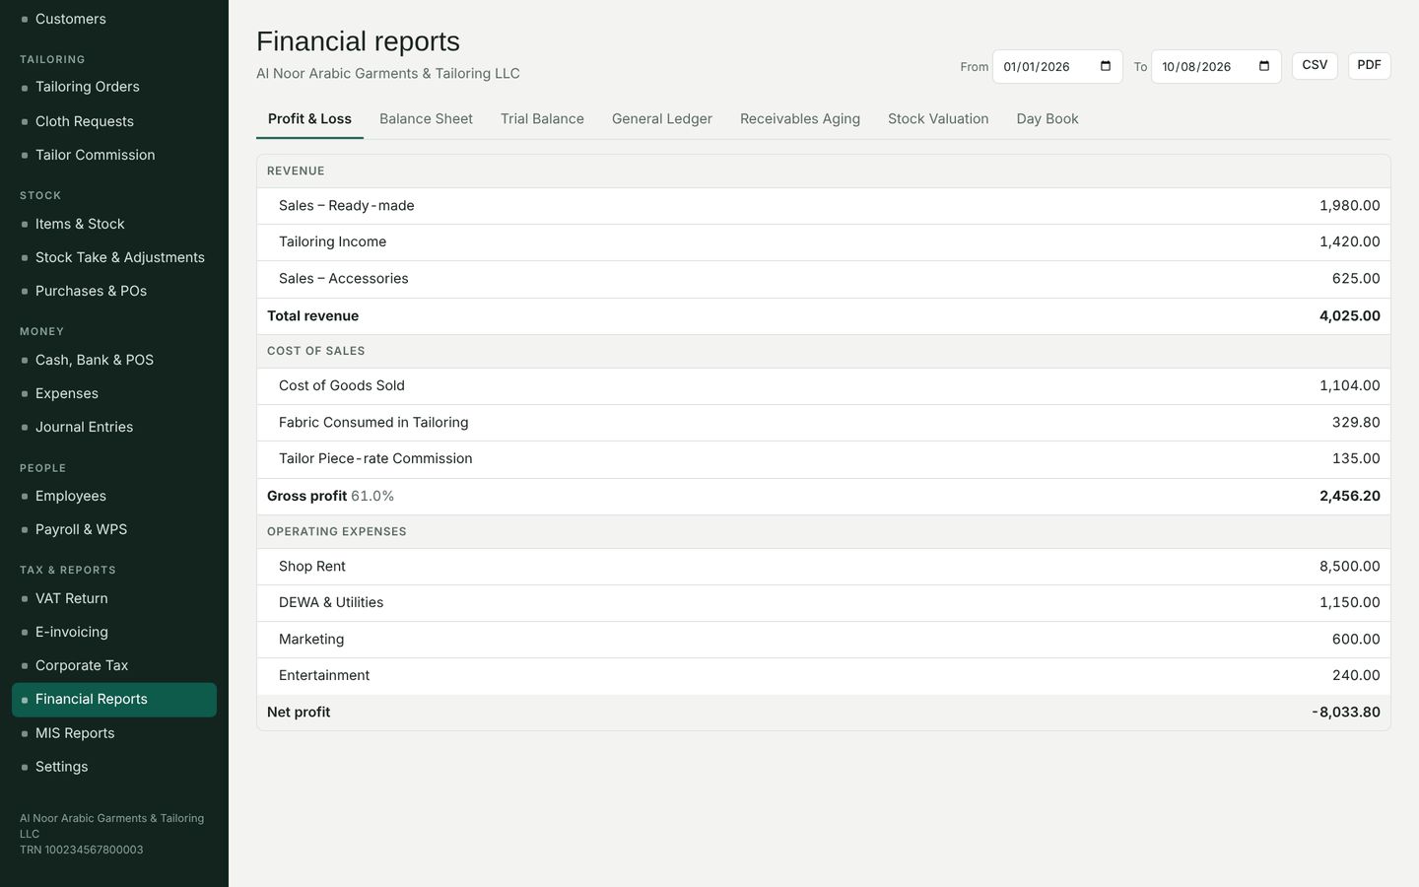1419x887 pixels.
Task: Open Items & Stock
Action: [x=114, y=224]
